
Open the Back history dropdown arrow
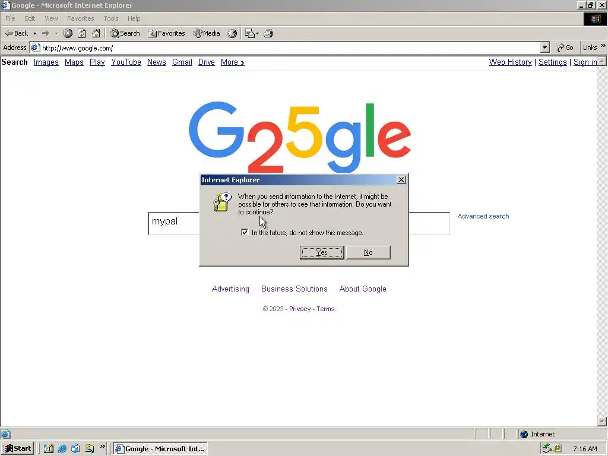tap(34, 33)
